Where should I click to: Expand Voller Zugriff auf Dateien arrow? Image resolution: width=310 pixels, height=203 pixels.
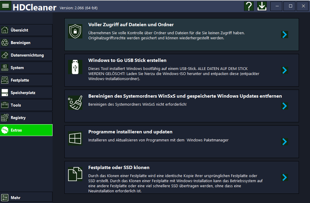[284, 35]
